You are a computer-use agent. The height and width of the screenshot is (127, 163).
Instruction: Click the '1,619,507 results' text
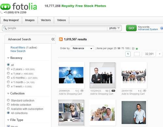coord(75,39)
